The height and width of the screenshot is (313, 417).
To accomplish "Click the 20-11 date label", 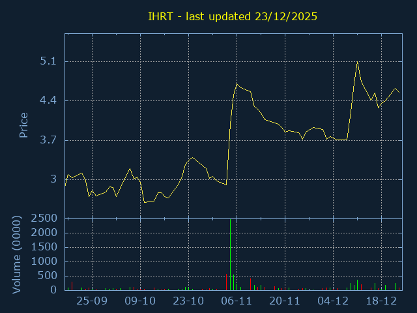I will [285, 301].
